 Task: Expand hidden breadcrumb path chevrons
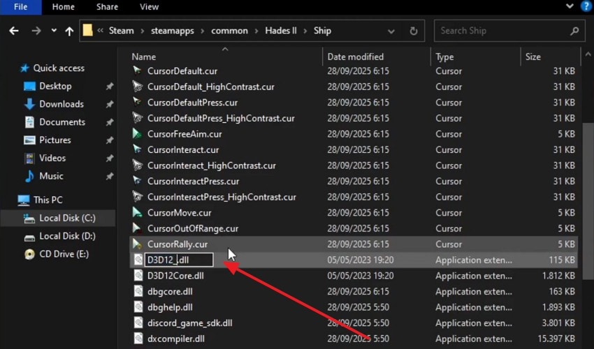pos(101,31)
